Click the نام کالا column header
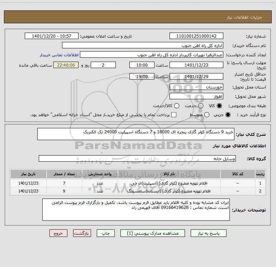The image size is (276, 267). [x=169, y=174]
